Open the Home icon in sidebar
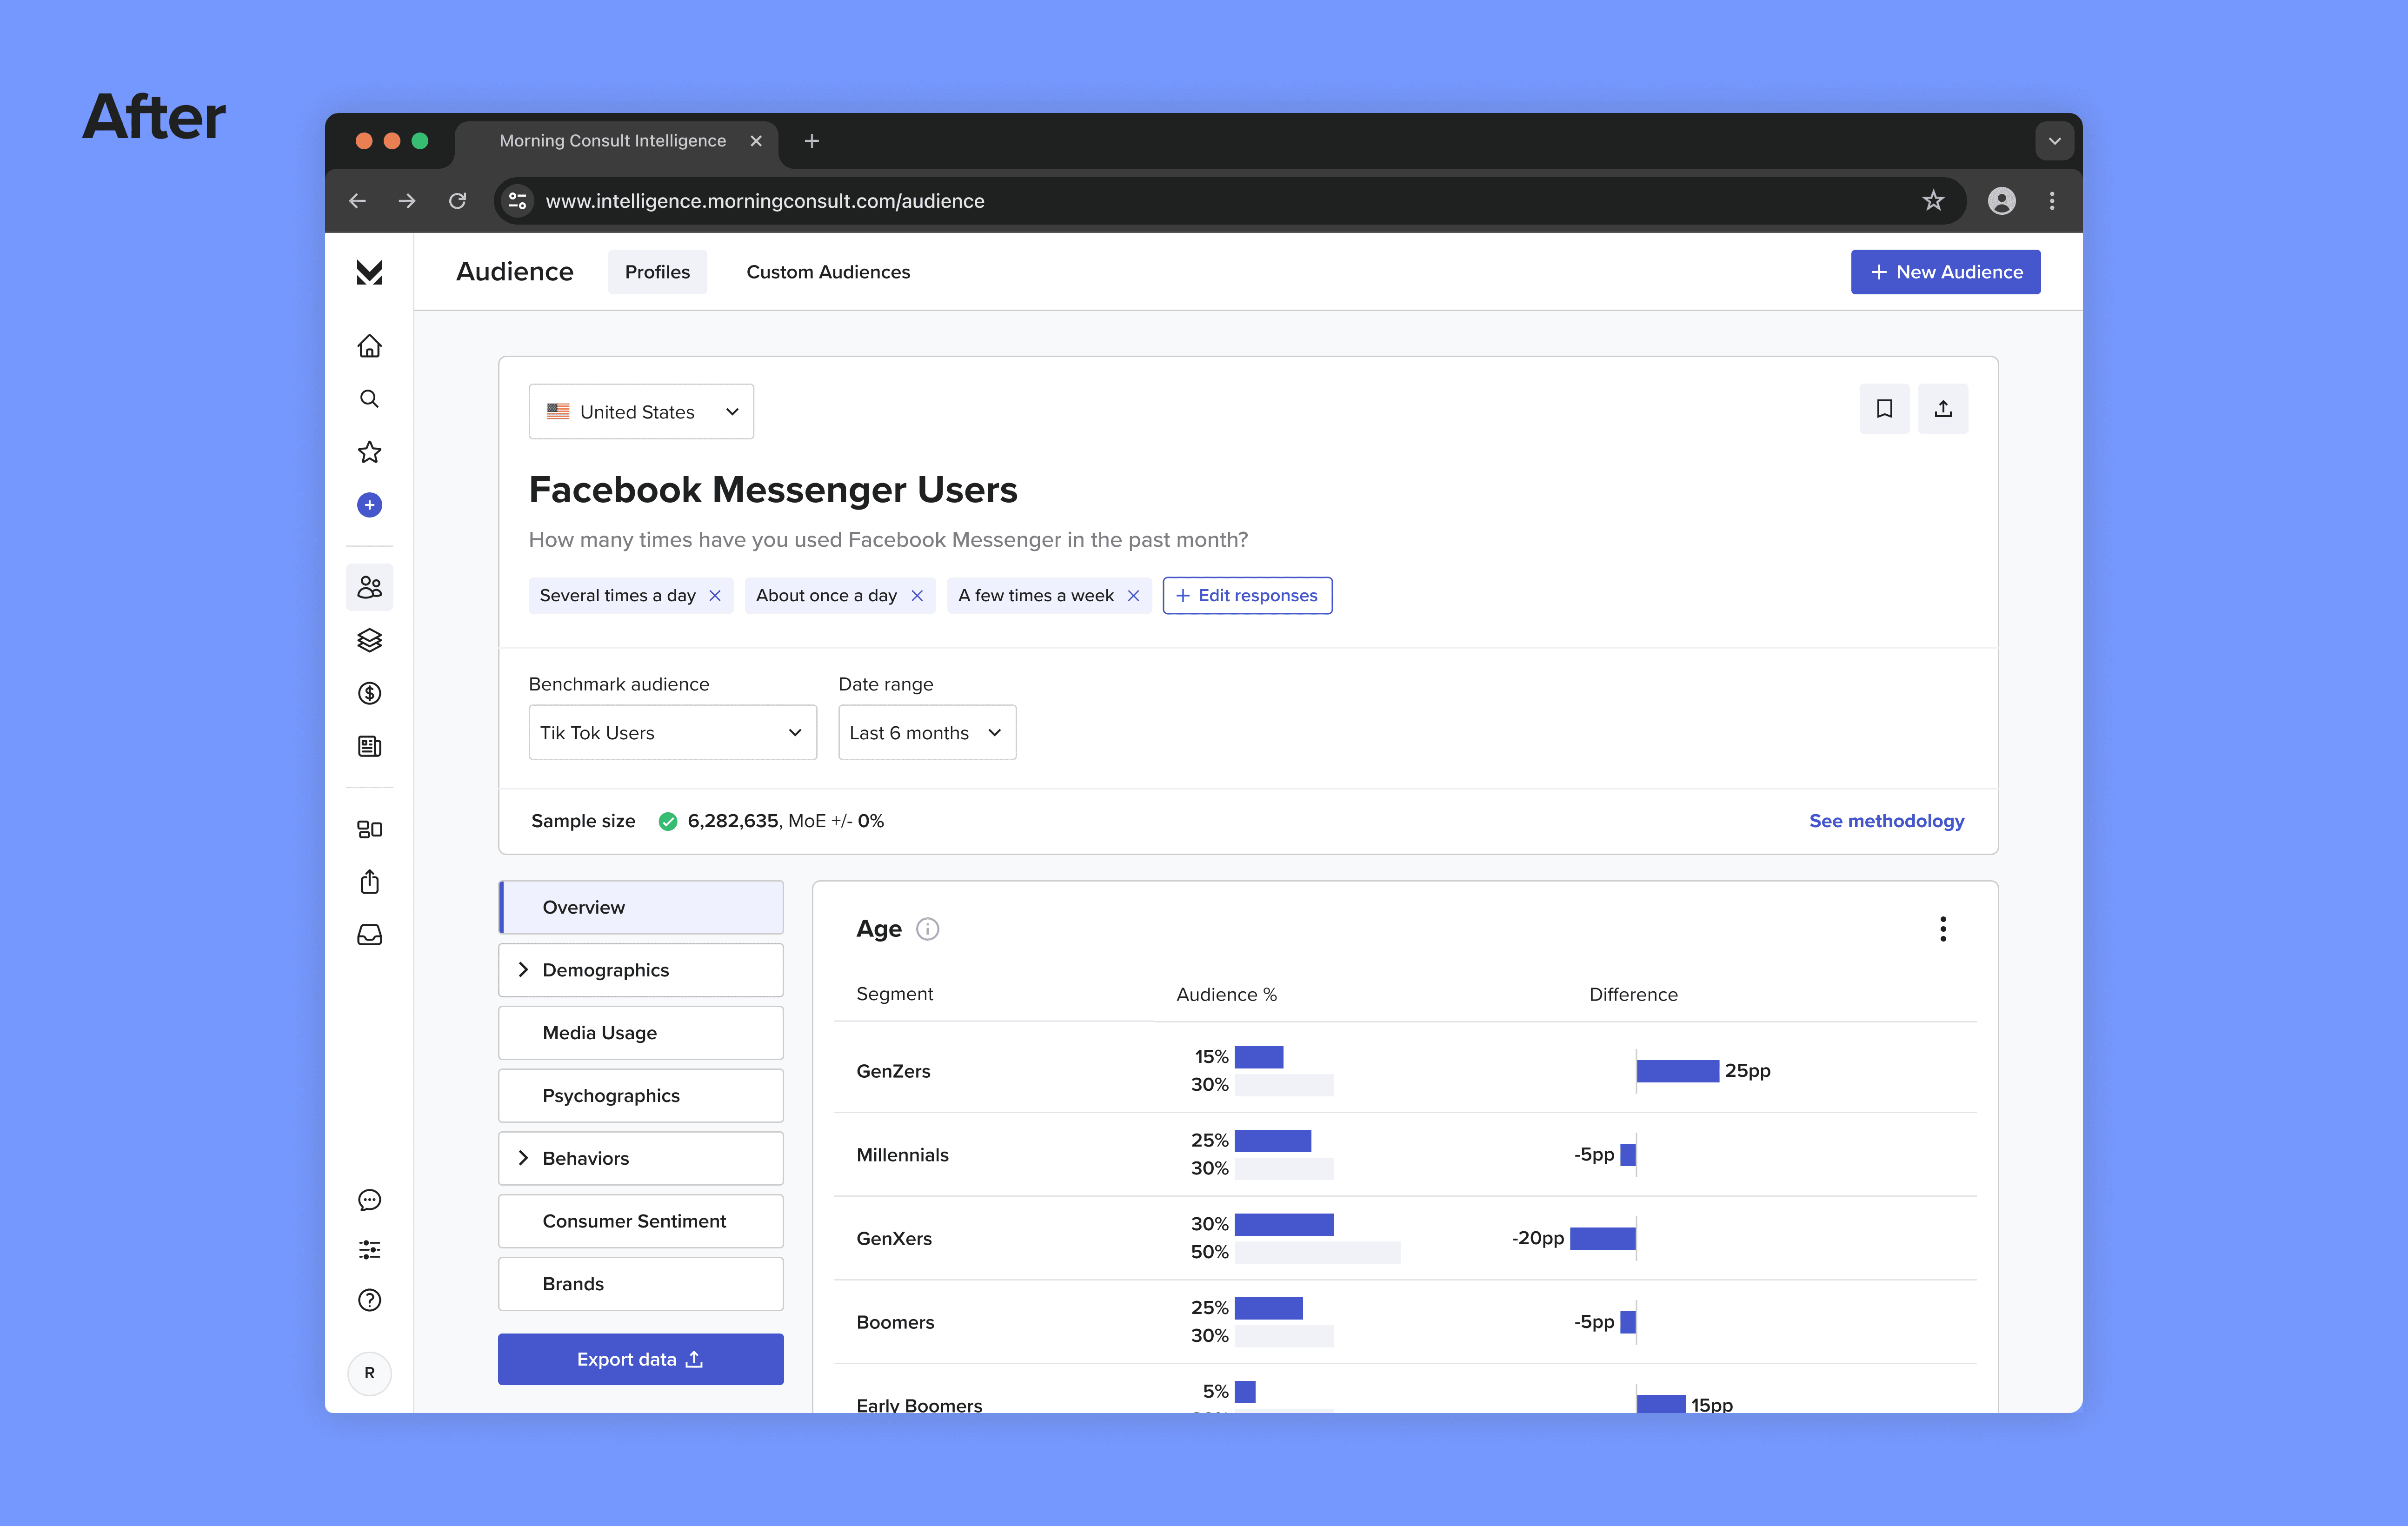The width and height of the screenshot is (2408, 1526). tap(369, 346)
